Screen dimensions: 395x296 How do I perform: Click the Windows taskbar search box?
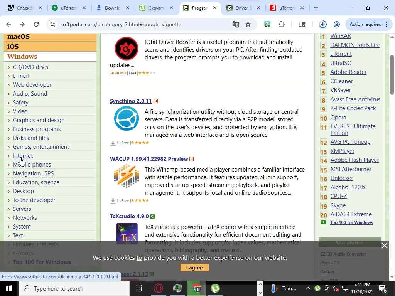click(x=74, y=288)
